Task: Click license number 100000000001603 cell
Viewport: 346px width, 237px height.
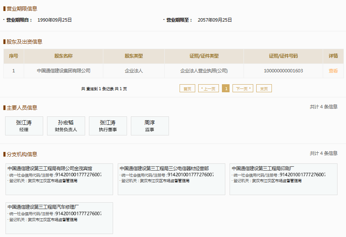Action: (x=283, y=71)
